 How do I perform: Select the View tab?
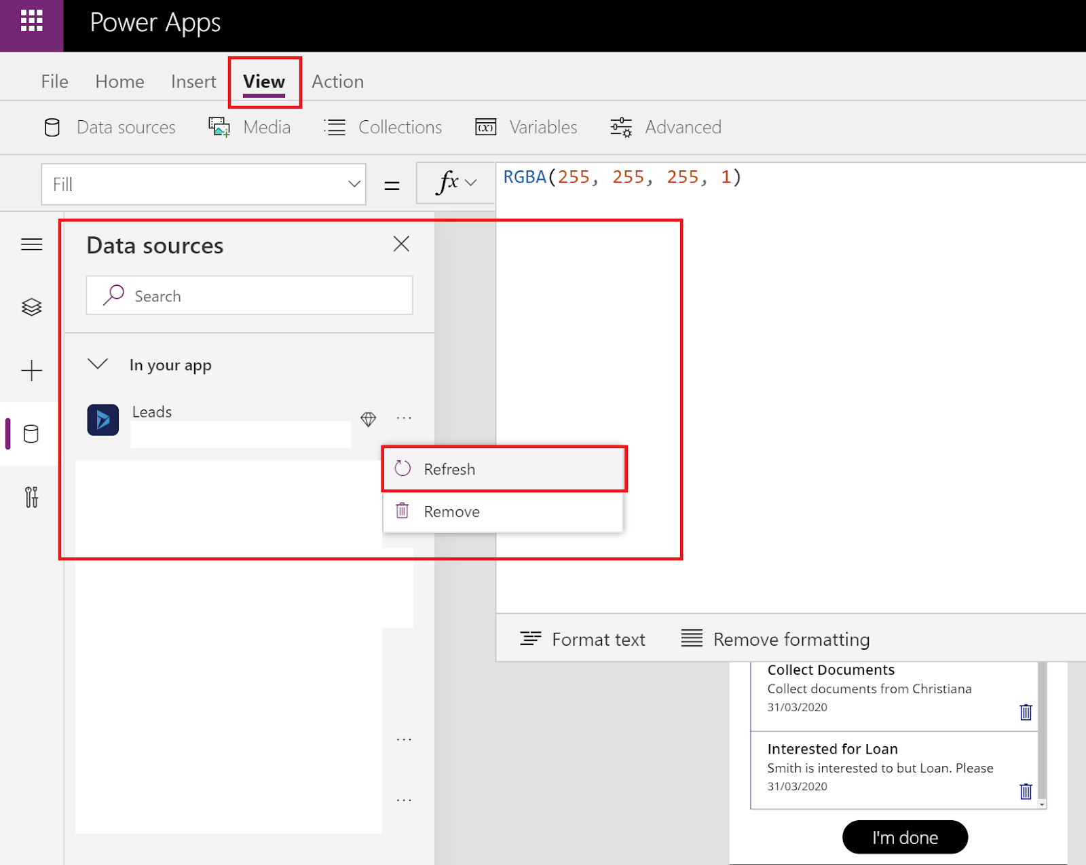point(264,81)
